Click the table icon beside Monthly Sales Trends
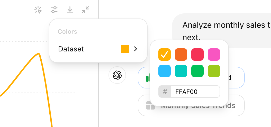Screen dimensions: 271x127 click(x=151, y=106)
